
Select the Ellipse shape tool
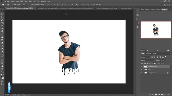click(x=2, y=63)
